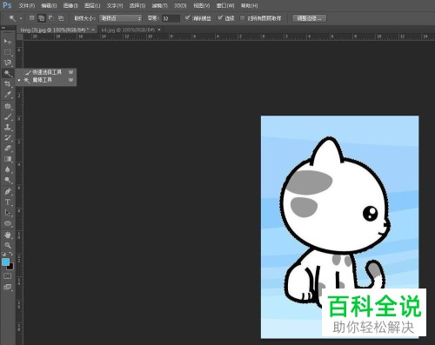Select the Horizontal Type tool
This screenshot has height=345, width=435.
click(x=8, y=202)
